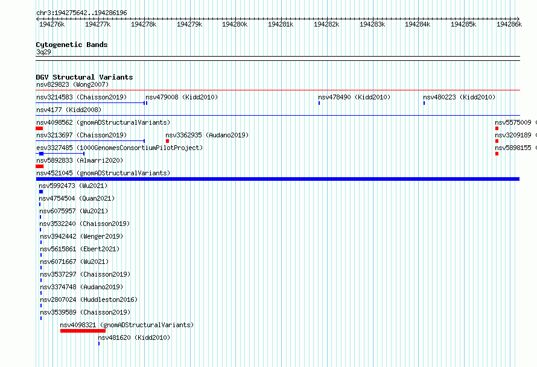The height and width of the screenshot is (367, 537).
Task: Click the red nsv5892833 variant block
Action: [x=40, y=166]
